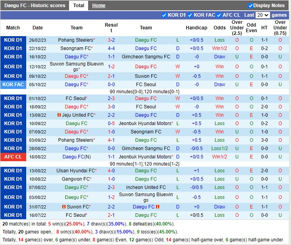
Task: Click the red card icon before Suwon FC
Action: 64,207
